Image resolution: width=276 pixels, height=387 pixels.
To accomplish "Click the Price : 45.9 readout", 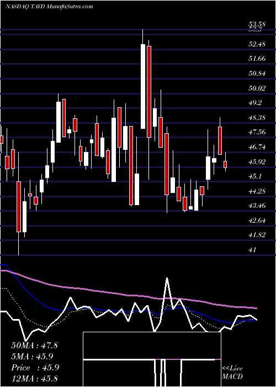I will click(x=35, y=368).
